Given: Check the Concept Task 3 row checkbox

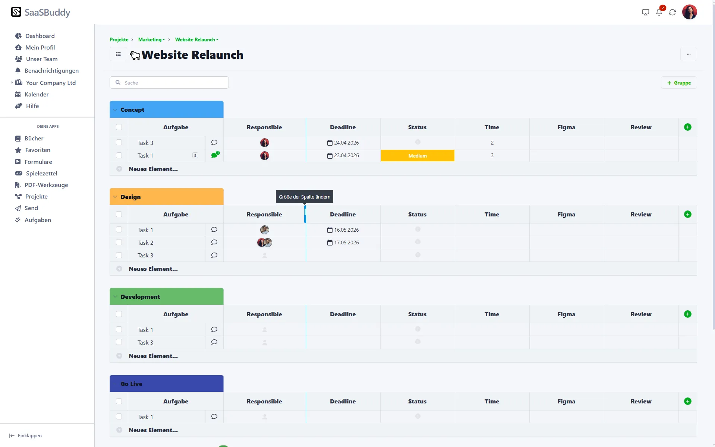Looking at the screenshot, I should [119, 142].
